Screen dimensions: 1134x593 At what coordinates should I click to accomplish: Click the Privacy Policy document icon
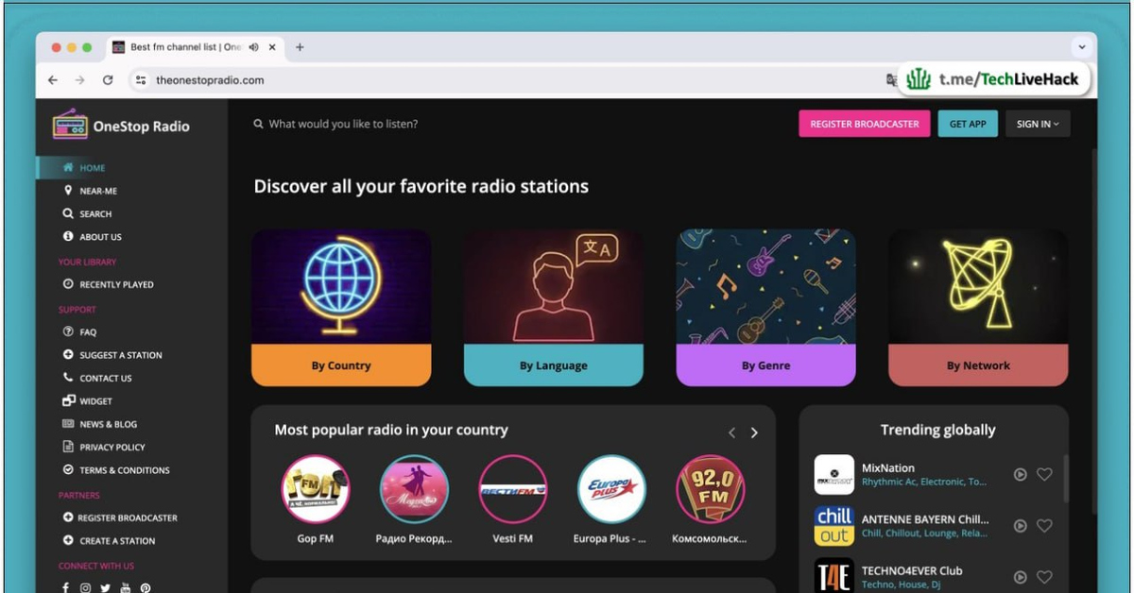[68, 447]
